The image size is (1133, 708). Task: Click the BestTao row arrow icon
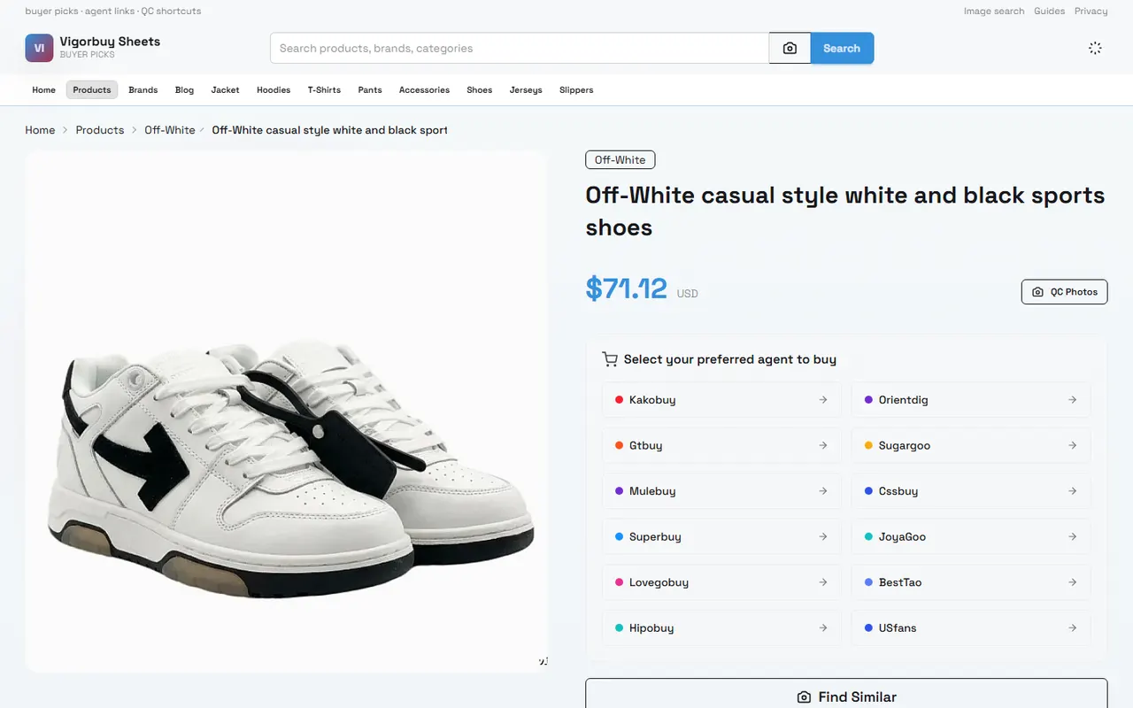(1073, 582)
